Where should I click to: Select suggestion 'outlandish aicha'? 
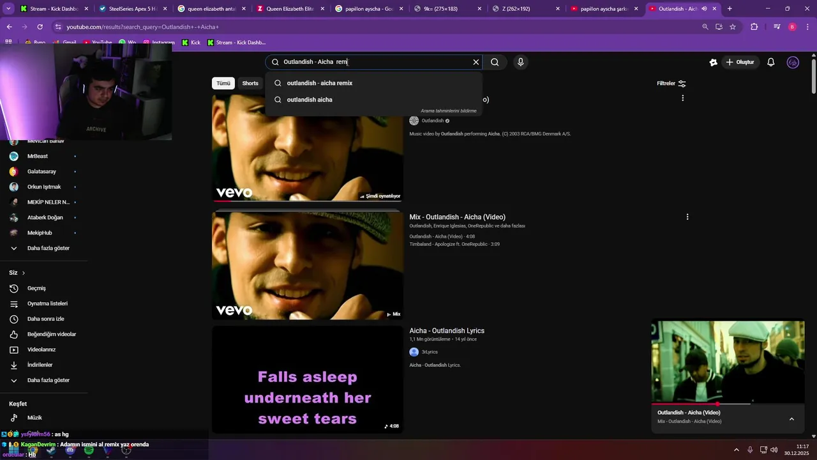(x=373, y=100)
